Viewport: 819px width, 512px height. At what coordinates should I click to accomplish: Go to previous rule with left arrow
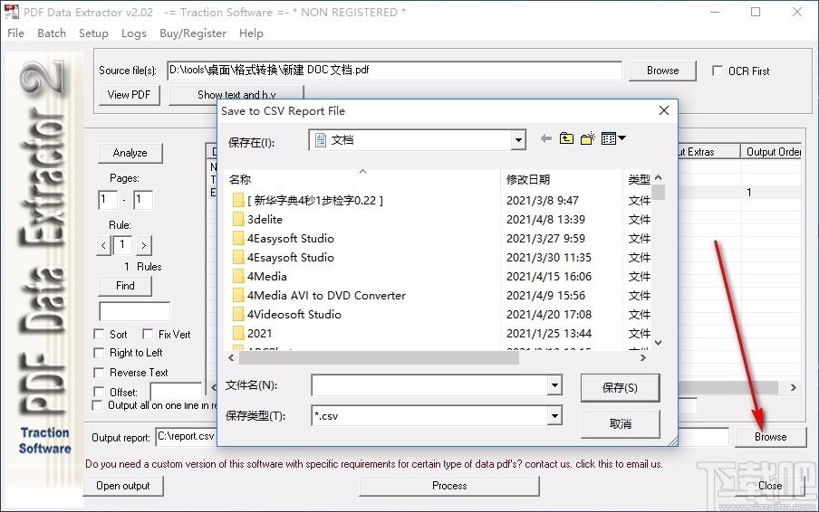103,245
